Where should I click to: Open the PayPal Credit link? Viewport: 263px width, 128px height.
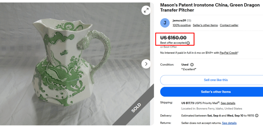pos(228,53)
